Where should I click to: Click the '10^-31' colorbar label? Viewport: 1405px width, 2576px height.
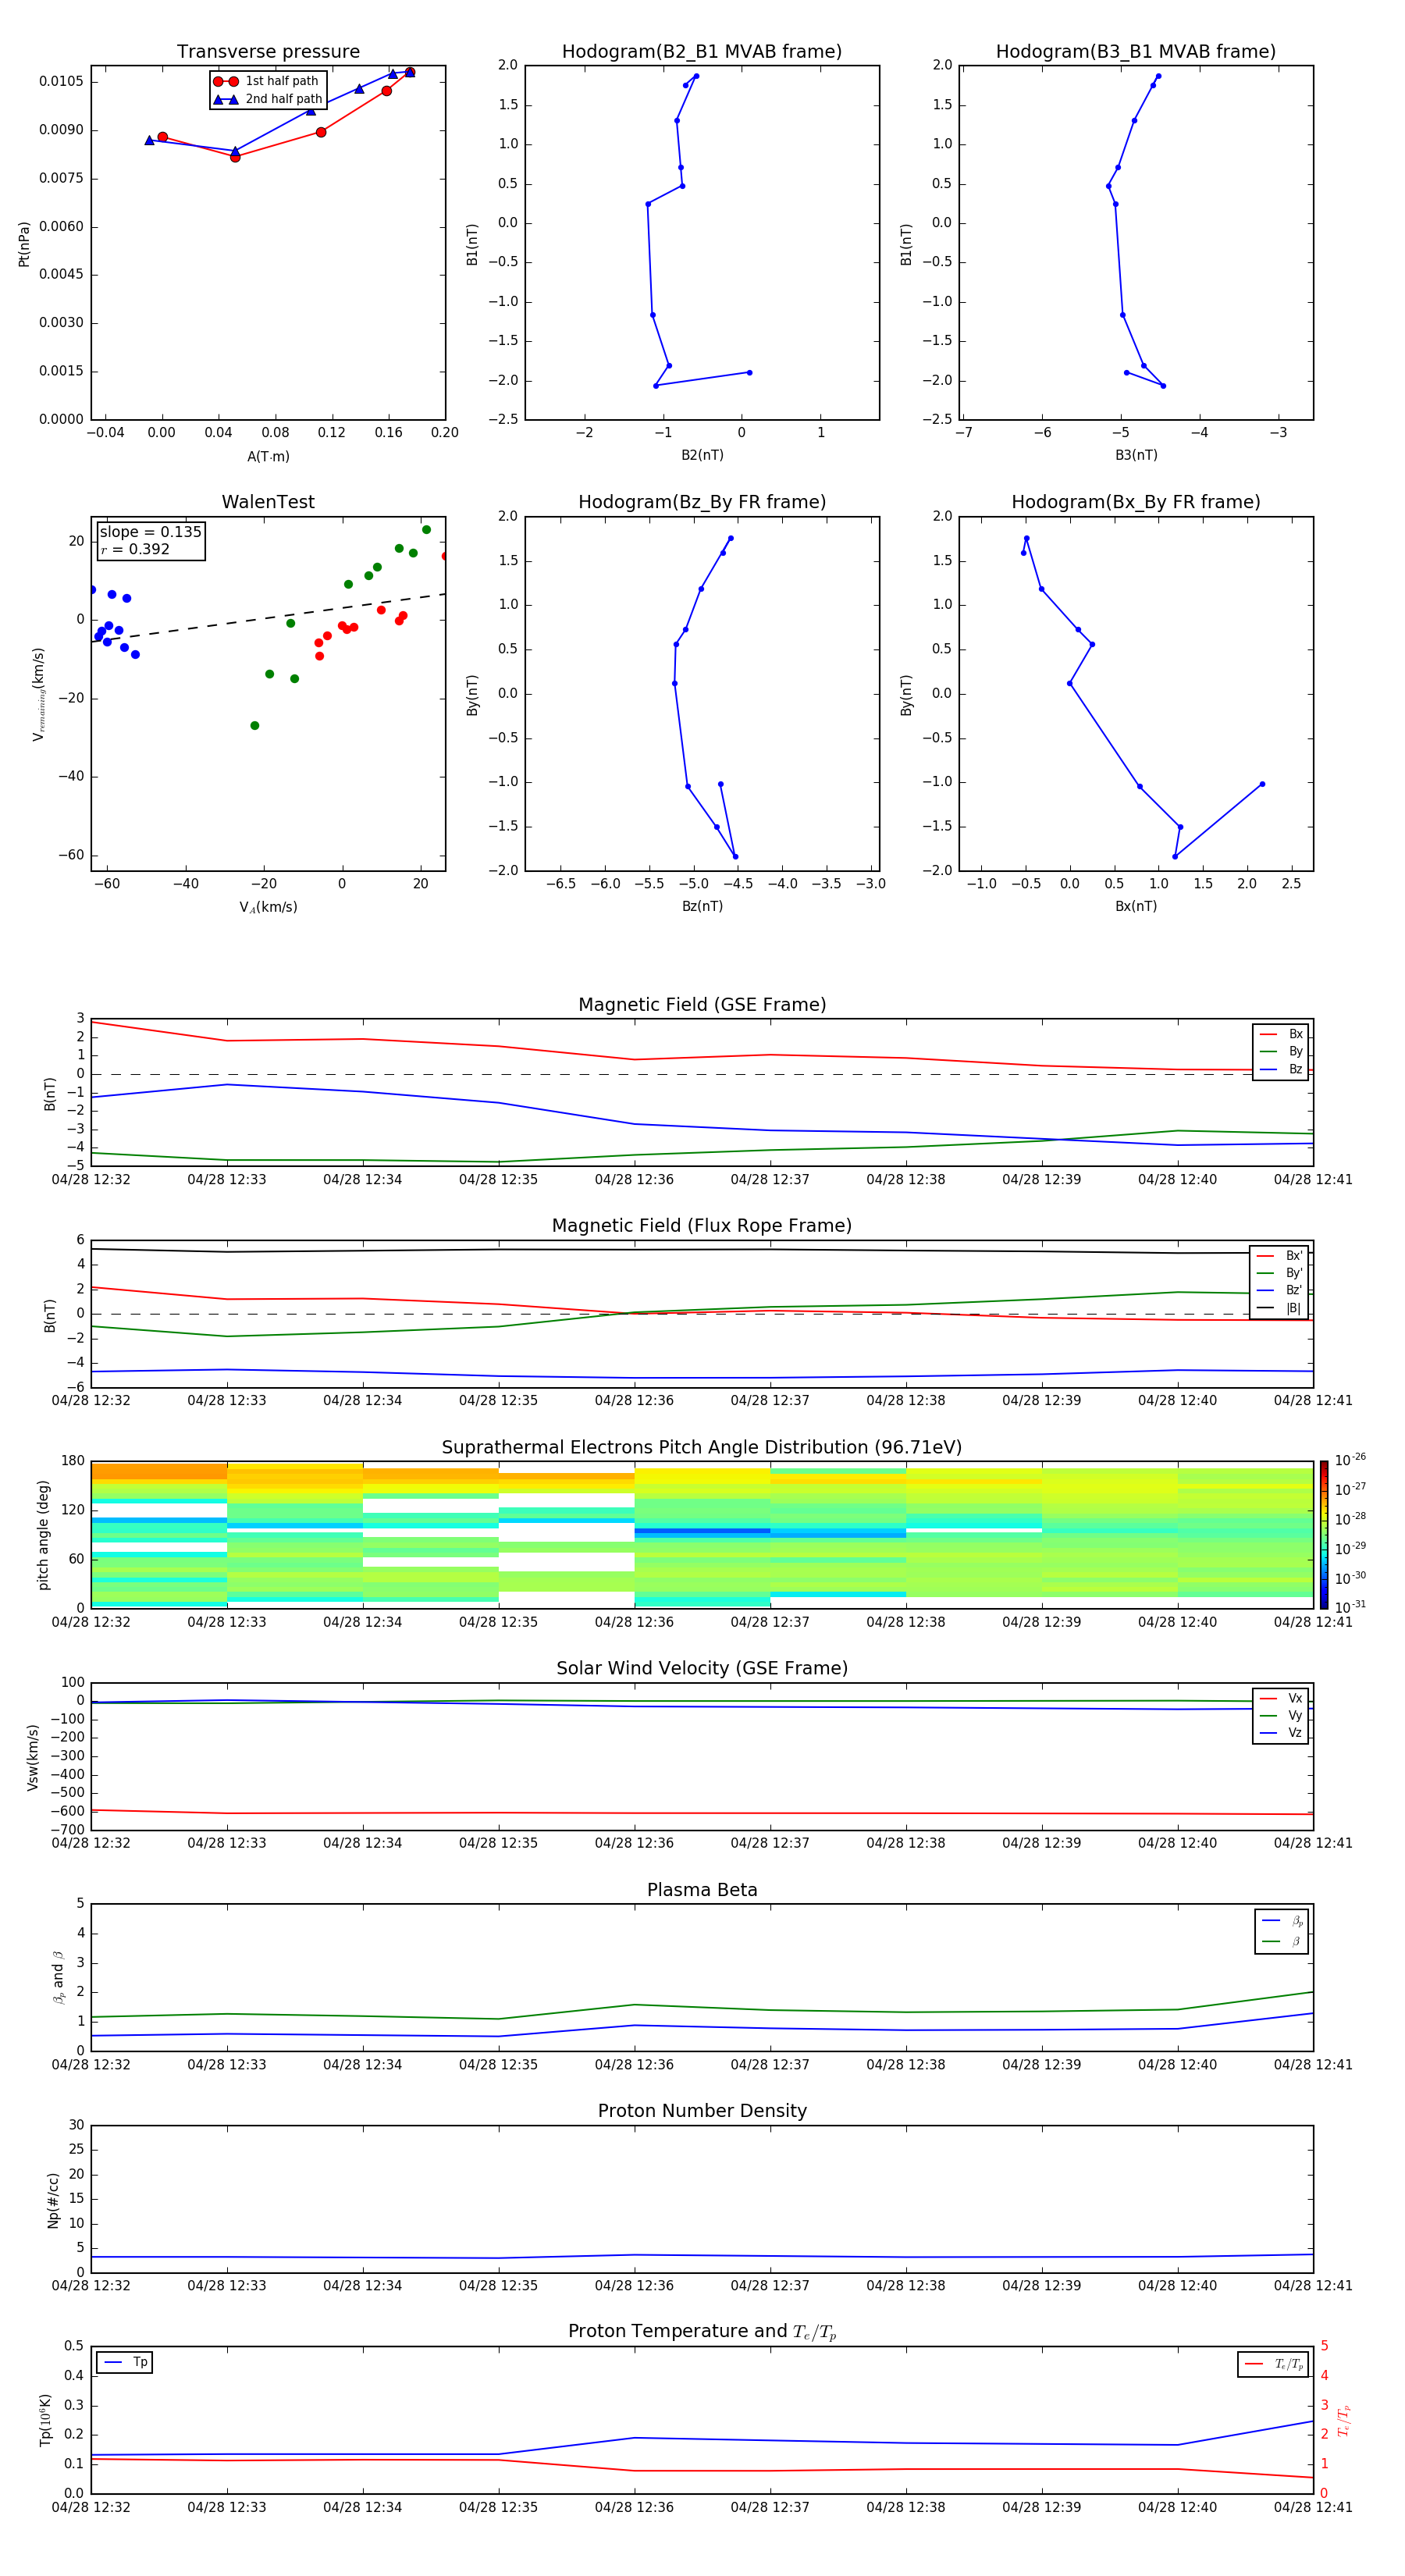[x=1350, y=1607]
